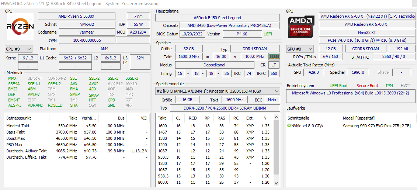This screenshot has width=417, height=190.
Task: Click the memory timings table scrollbar thumb
Action: [x=276, y=148]
